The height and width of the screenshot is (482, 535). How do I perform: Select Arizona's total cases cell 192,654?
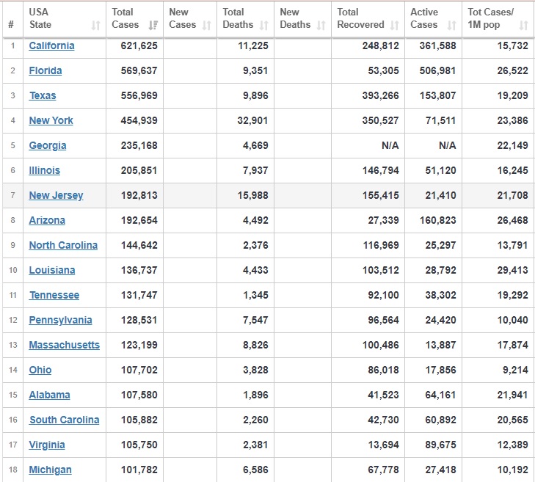coord(134,220)
